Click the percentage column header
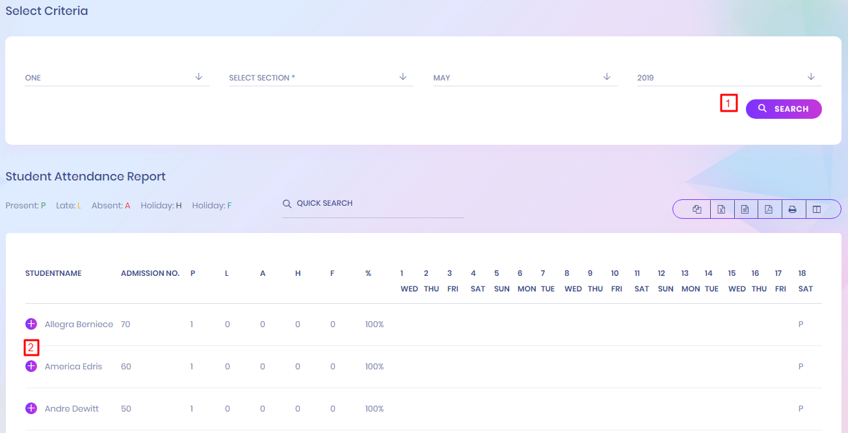Screen dimensions: 848x433 [x=368, y=273]
